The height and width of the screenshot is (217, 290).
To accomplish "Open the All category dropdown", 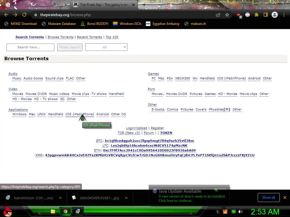I will coord(106,47).
